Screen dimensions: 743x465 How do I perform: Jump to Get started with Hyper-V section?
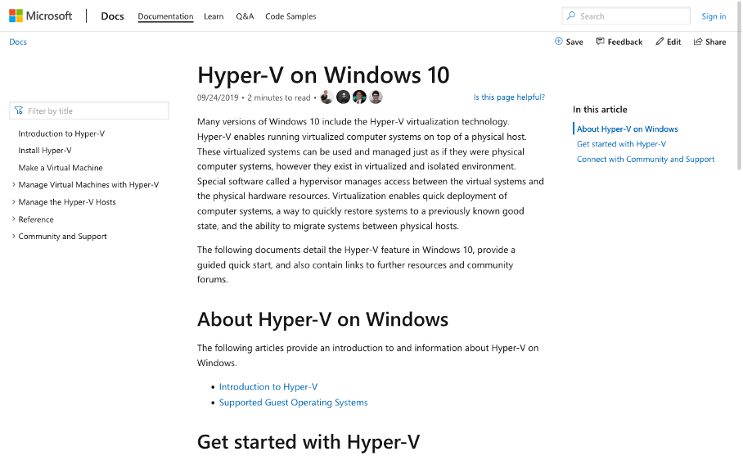click(621, 144)
